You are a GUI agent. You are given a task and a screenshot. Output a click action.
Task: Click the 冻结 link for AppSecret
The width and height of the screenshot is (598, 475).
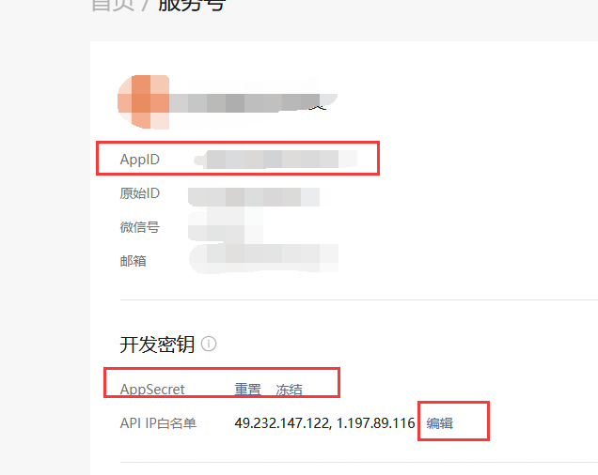pos(290,390)
